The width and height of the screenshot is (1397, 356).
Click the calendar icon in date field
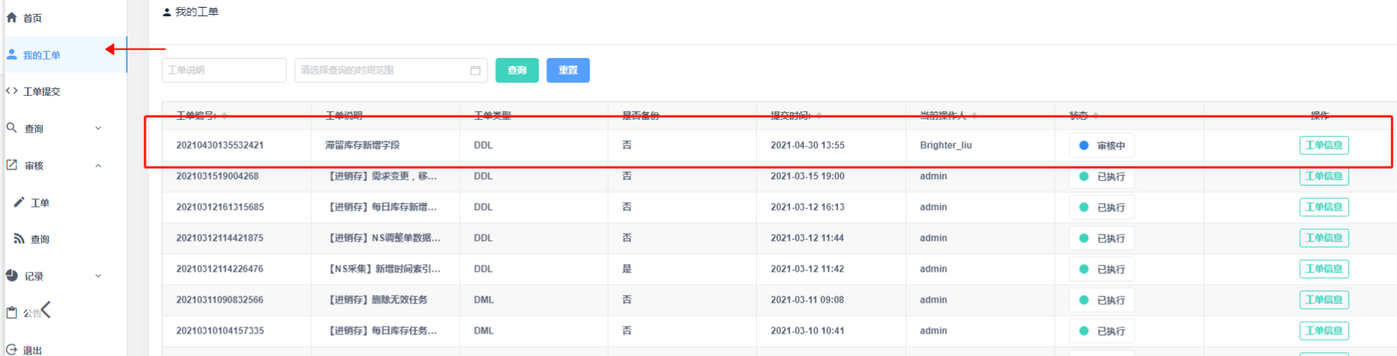tap(475, 70)
